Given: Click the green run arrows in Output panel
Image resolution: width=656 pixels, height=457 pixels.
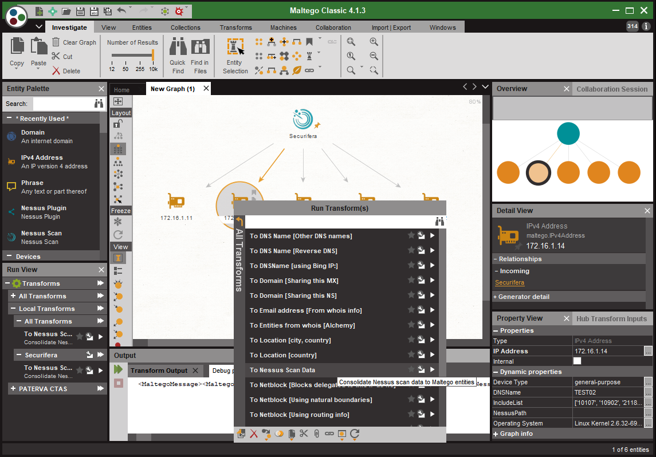Looking at the screenshot, I should pyautogui.click(x=119, y=369).
